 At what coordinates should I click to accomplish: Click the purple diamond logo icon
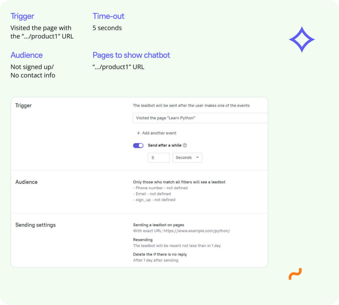[x=302, y=39]
